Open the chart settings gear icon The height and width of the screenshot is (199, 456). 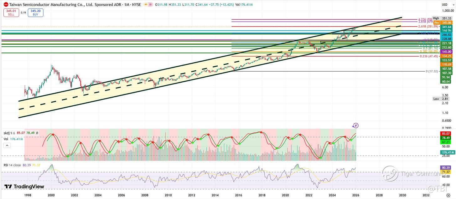point(448,195)
